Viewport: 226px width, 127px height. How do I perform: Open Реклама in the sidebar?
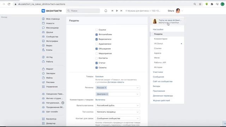pyautogui.click(x=50, y=82)
